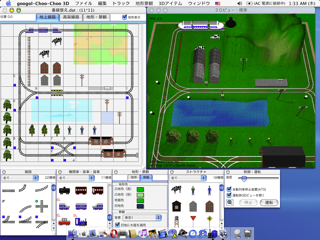Open the 全て dropdown in 線路 panel

tap(20, 178)
